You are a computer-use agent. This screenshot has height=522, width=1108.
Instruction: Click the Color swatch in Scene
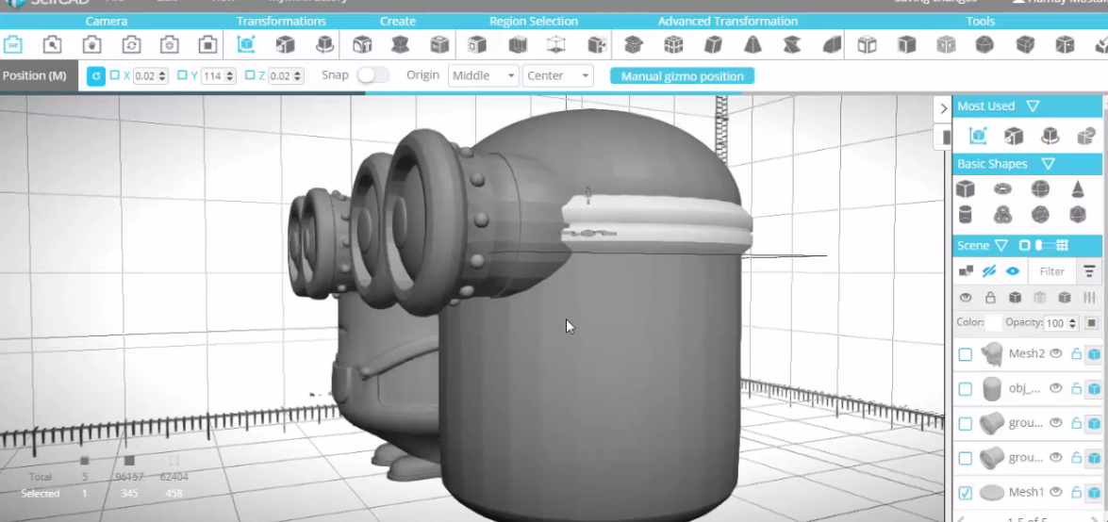pos(994,323)
